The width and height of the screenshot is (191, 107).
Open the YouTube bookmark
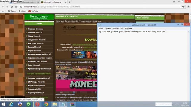pyautogui.click(x=33, y=11)
